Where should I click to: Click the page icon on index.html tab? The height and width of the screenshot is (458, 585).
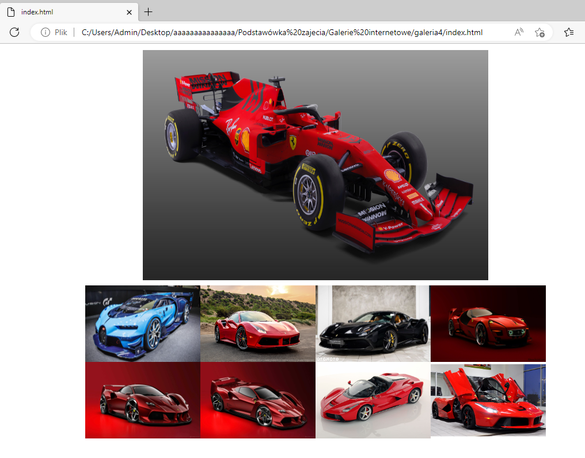pyautogui.click(x=11, y=12)
